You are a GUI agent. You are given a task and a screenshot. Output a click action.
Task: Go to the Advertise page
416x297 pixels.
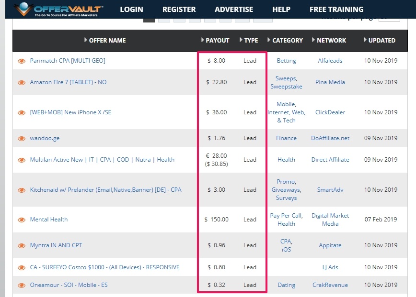[x=234, y=9]
